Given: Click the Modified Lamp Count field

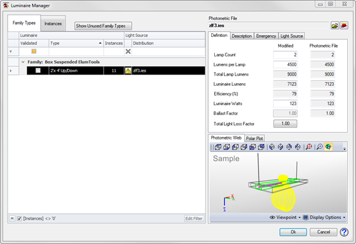Looking at the screenshot, I should [285, 55].
